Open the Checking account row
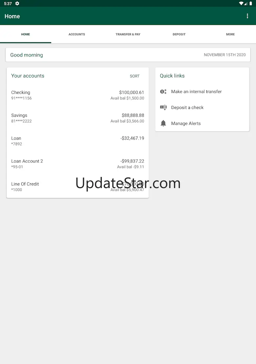 pyautogui.click(x=77, y=95)
